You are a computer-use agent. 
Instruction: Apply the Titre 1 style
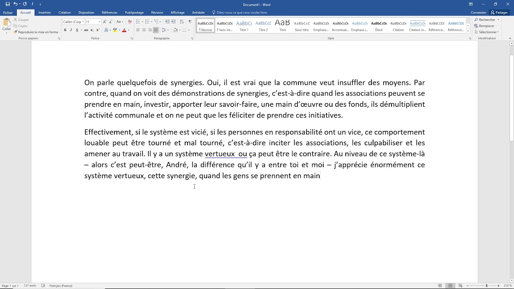tap(244, 25)
